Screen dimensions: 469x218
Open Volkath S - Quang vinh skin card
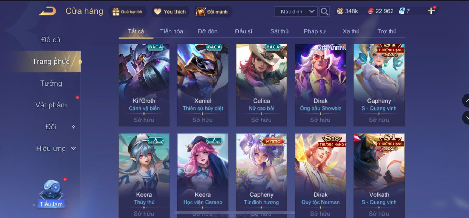pos(379,176)
